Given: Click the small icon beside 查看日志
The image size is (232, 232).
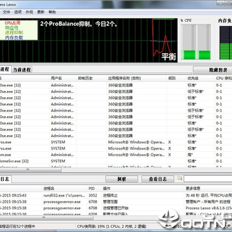Looking at the screenshot, I should point(179,179).
